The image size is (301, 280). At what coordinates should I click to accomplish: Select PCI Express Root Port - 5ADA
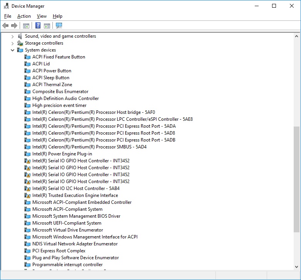tap(104, 126)
